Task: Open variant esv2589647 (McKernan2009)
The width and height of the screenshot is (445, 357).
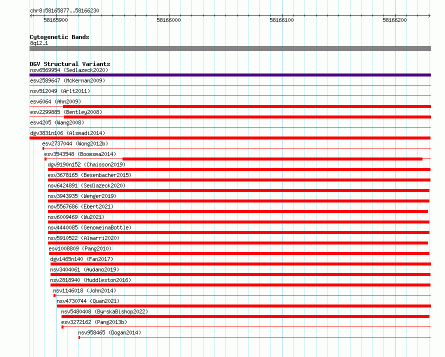Action: tap(67, 80)
